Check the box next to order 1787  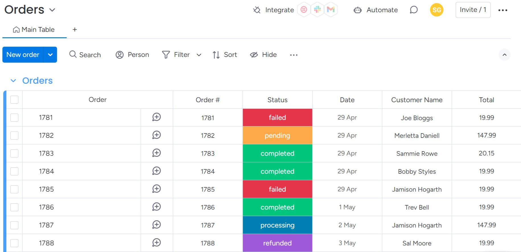pyautogui.click(x=14, y=225)
